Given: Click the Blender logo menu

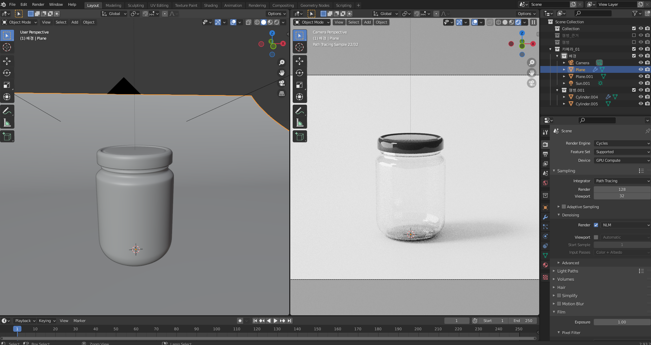Looking at the screenshot, I should [3, 4].
